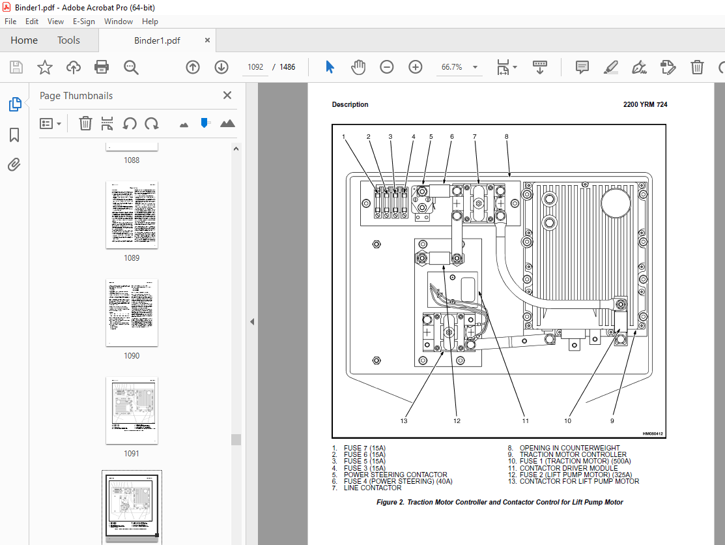Enlarge thumbnails with large mountain icon
The width and height of the screenshot is (725, 545).
point(227,123)
